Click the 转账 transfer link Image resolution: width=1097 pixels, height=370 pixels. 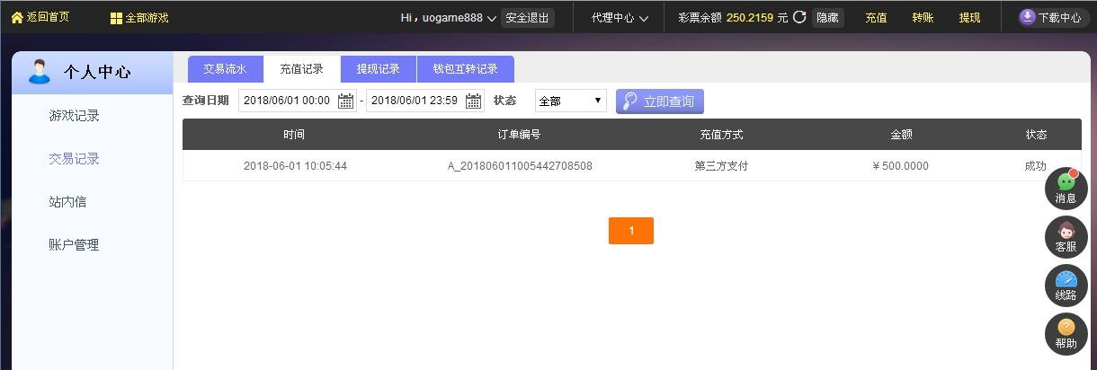tap(923, 18)
